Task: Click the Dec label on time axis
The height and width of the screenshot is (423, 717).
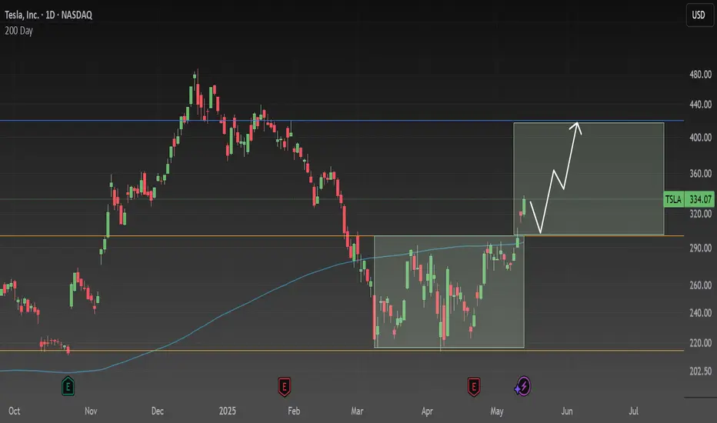Action: point(157,411)
